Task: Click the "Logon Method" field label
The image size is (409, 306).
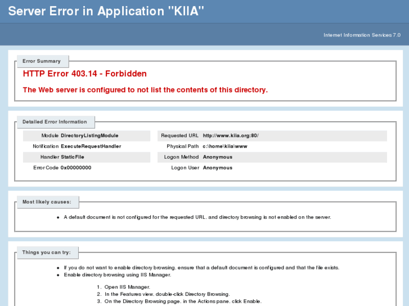Action: tap(181, 157)
